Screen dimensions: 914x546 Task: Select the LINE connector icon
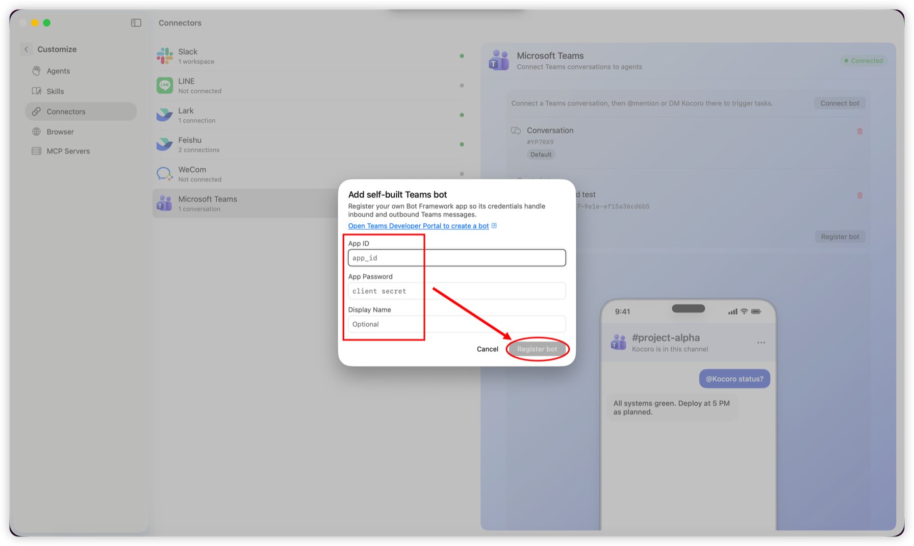pyautogui.click(x=165, y=86)
